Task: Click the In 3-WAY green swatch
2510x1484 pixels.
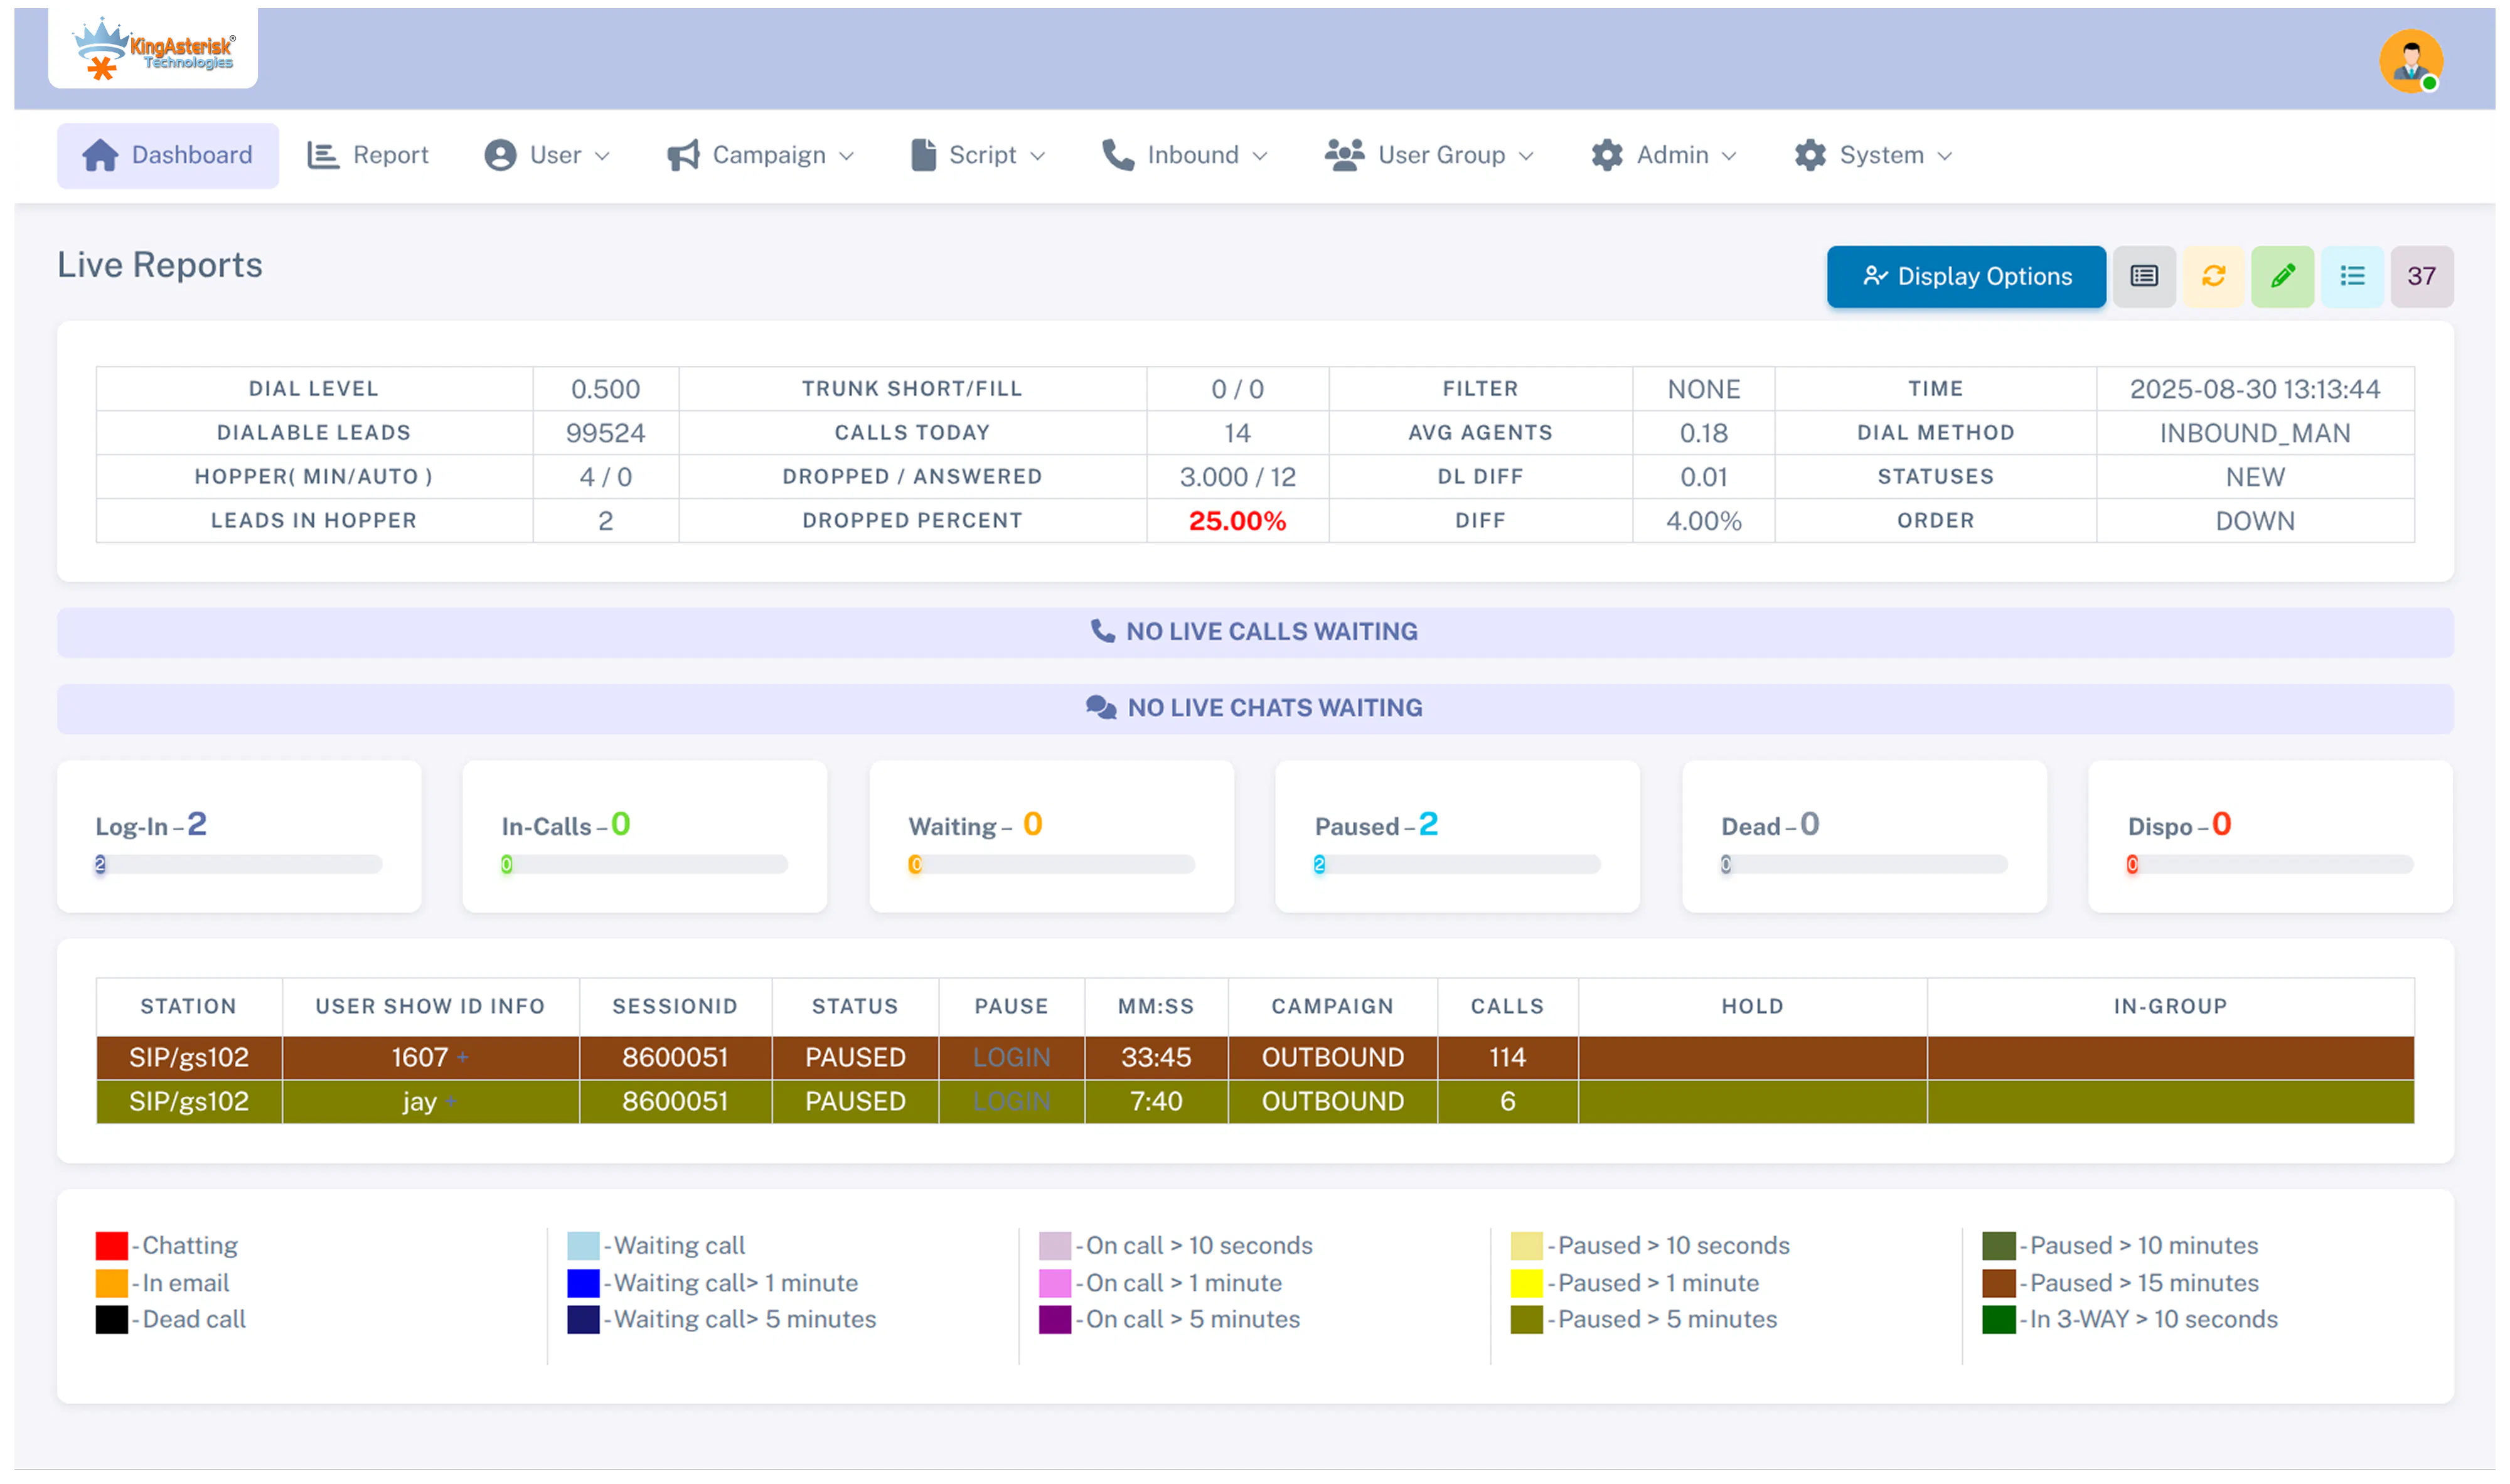Action: coord(1998,1319)
